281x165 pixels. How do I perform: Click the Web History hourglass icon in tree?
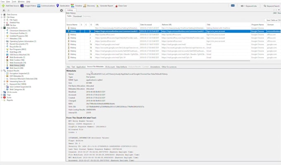click(7, 65)
